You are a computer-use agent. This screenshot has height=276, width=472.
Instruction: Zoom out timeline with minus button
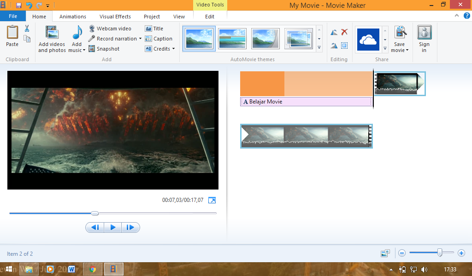tap(402, 253)
